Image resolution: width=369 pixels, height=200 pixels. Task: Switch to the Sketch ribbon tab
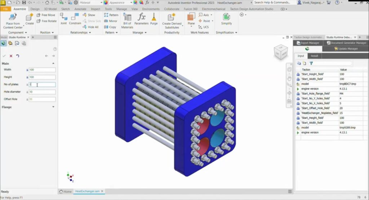click(66, 9)
